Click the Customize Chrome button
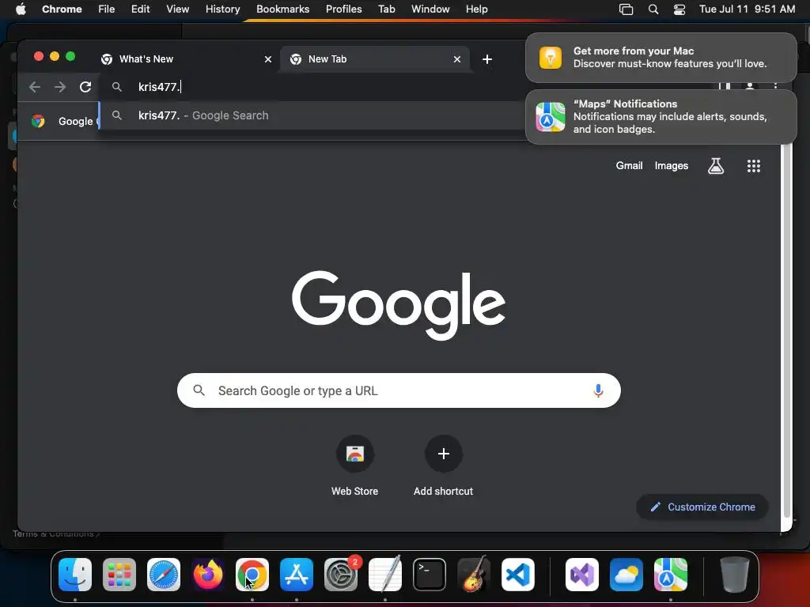Screen dimensions: 810x607 pos(702,507)
